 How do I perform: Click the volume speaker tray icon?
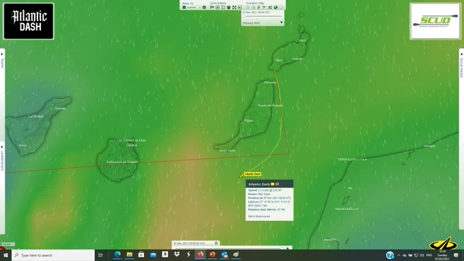(x=422, y=255)
